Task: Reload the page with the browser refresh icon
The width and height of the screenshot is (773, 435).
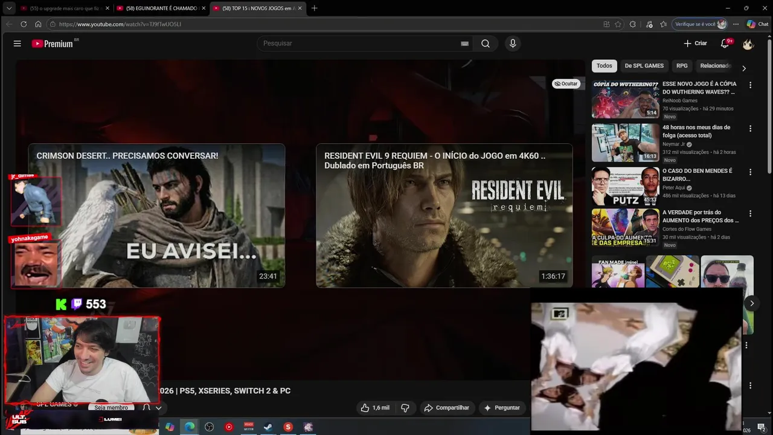Action: tap(24, 24)
